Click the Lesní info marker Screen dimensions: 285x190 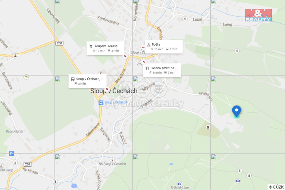(x=185, y=19)
